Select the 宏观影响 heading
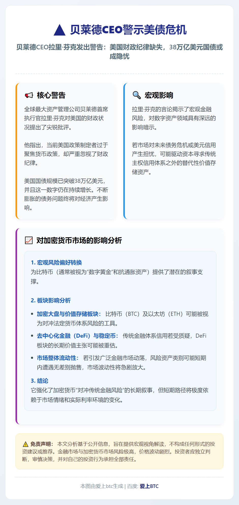The image size is (239, 505). pyautogui.click(x=159, y=95)
